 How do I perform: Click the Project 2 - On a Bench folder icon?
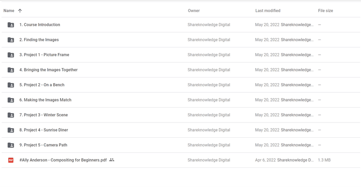(11, 85)
